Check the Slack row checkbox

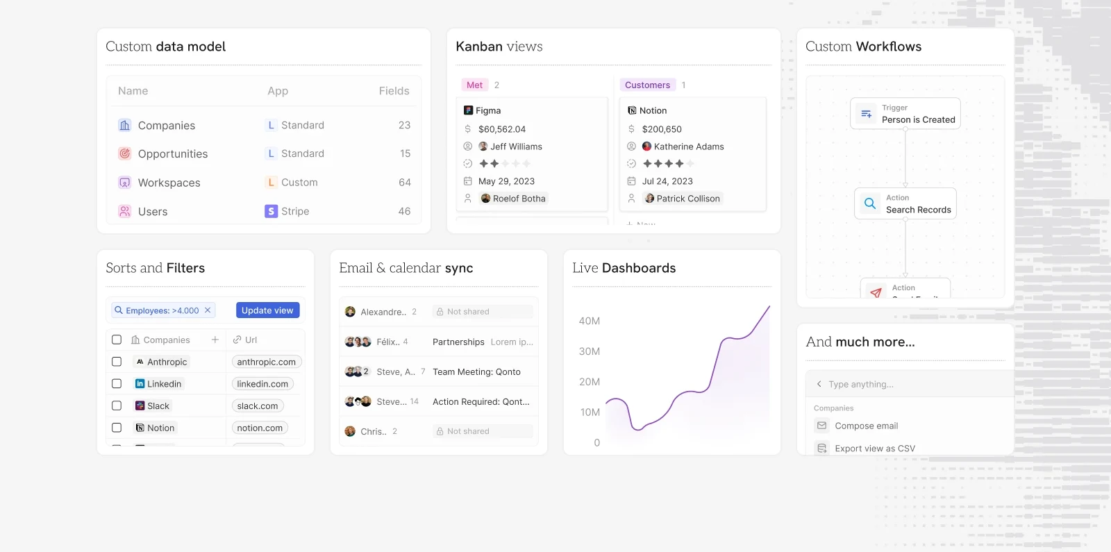pos(117,405)
